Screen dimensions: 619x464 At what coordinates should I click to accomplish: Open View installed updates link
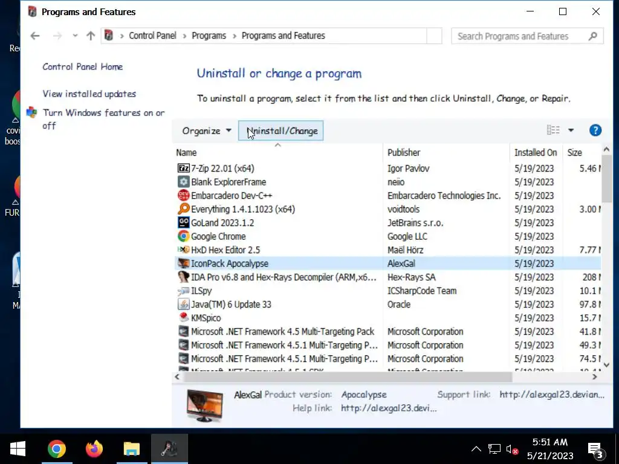(x=89, y=94)
